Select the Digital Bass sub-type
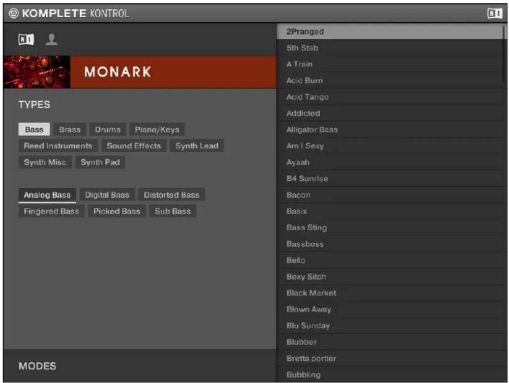This screenshot has height=383, width=509. 107,195
